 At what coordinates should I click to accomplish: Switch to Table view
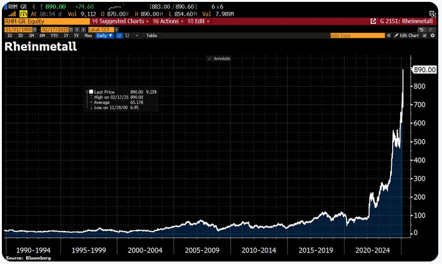[x=151, y=36]
